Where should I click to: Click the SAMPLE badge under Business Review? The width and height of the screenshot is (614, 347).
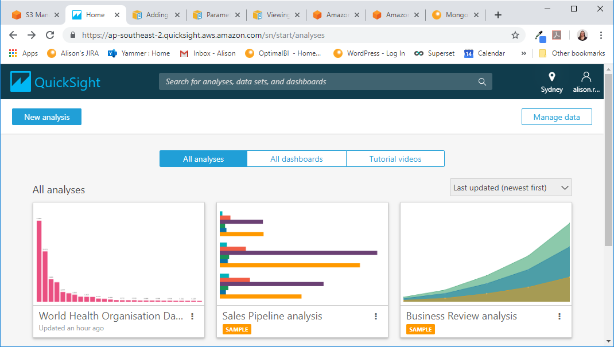[421, 329]
